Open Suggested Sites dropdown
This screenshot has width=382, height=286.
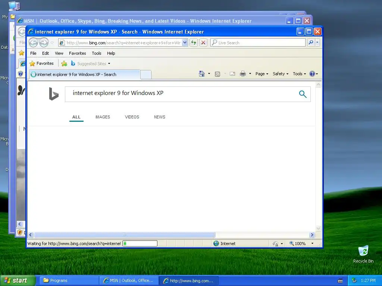91,63
